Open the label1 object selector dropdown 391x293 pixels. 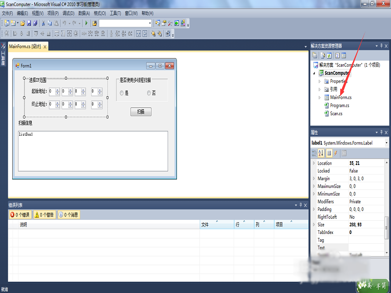point(386,143)
